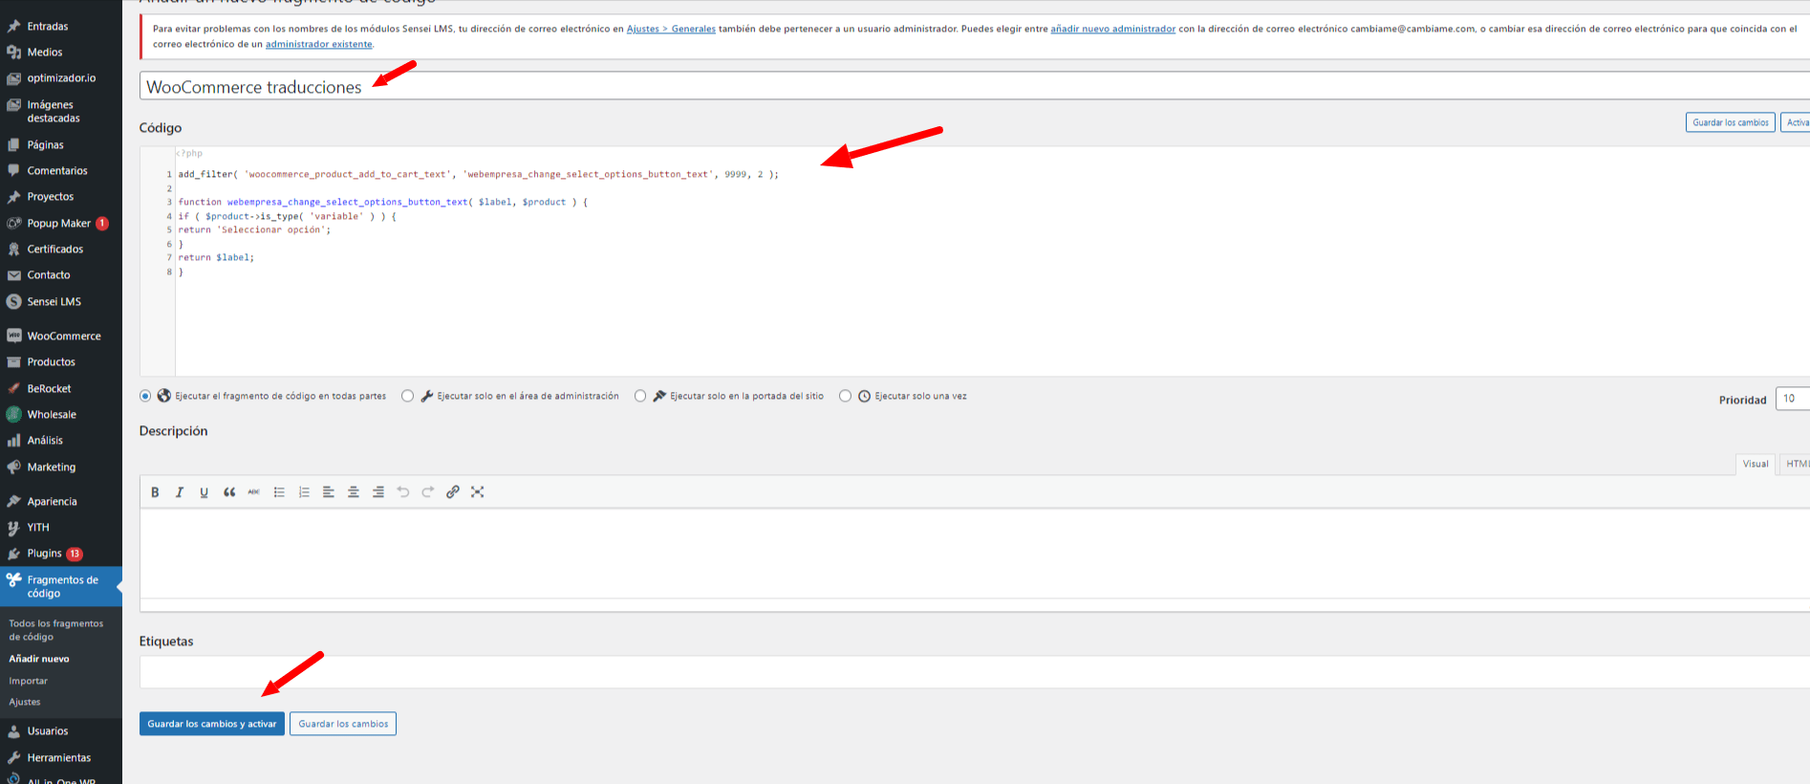Apply underline in description toolbar
Image resolution: width=1810 pixels, height=784 pixels.
pos(204,492)
